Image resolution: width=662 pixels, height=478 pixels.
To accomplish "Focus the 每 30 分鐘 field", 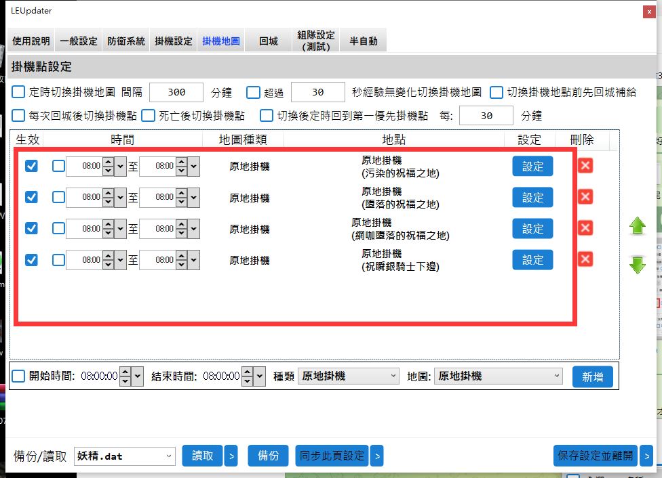I will pos(486,116).
